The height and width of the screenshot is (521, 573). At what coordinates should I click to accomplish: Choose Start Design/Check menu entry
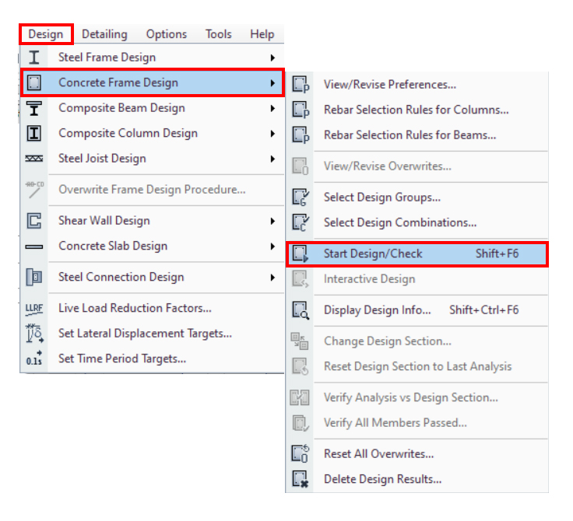(x=417, y=254)
